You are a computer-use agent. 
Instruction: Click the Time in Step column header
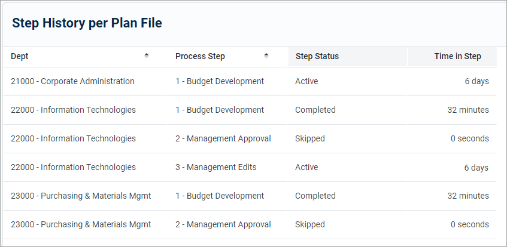[x=457, y=57]
